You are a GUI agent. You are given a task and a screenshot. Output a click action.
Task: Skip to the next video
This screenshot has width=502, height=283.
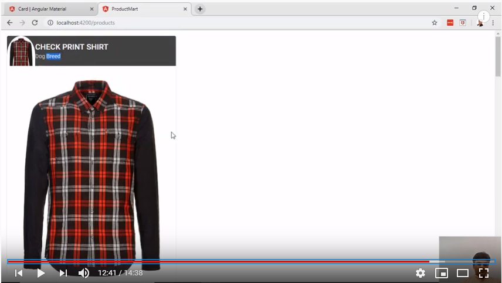[63, 273]
